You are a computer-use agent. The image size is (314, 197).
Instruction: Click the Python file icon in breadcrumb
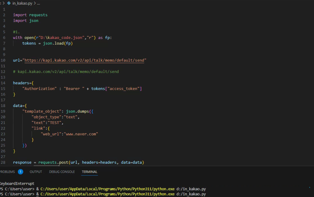click(9, 3)
